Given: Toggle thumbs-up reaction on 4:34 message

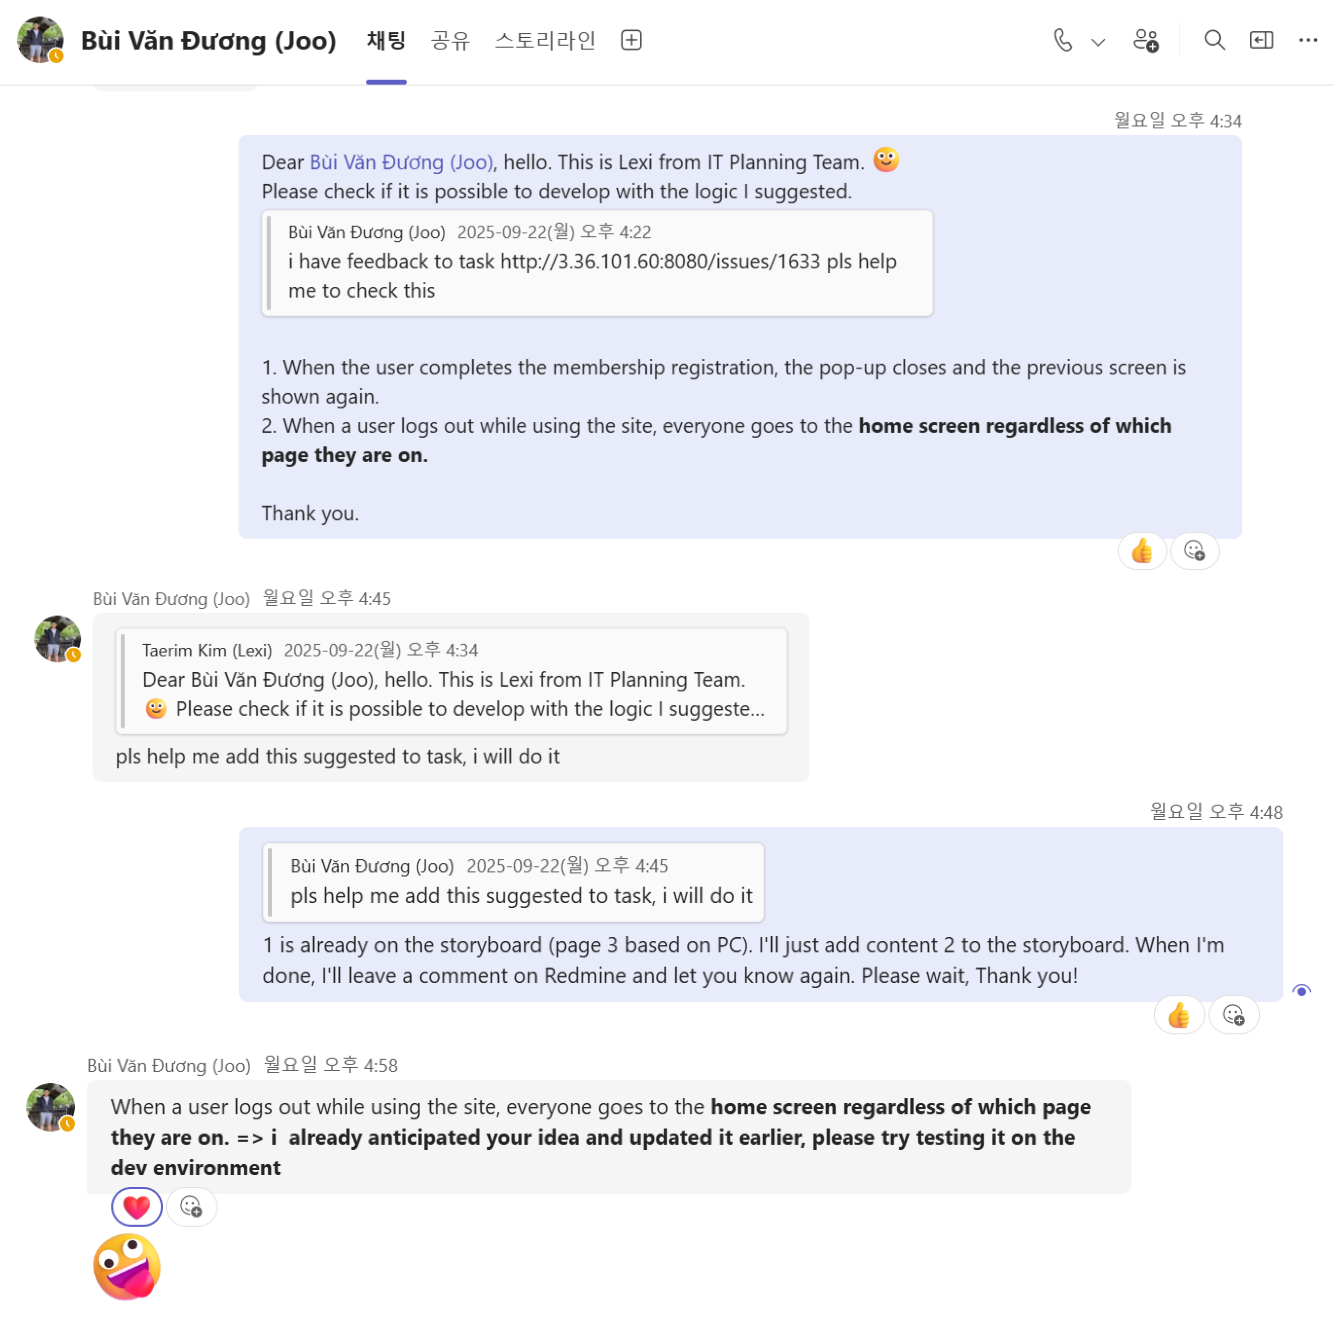Looking at the screenshot, I should click(1142, 552).
